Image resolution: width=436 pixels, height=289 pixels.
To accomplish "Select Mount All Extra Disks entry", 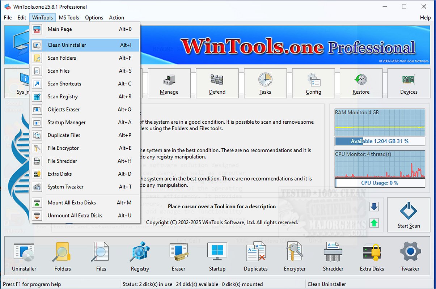I will (85, 203).
